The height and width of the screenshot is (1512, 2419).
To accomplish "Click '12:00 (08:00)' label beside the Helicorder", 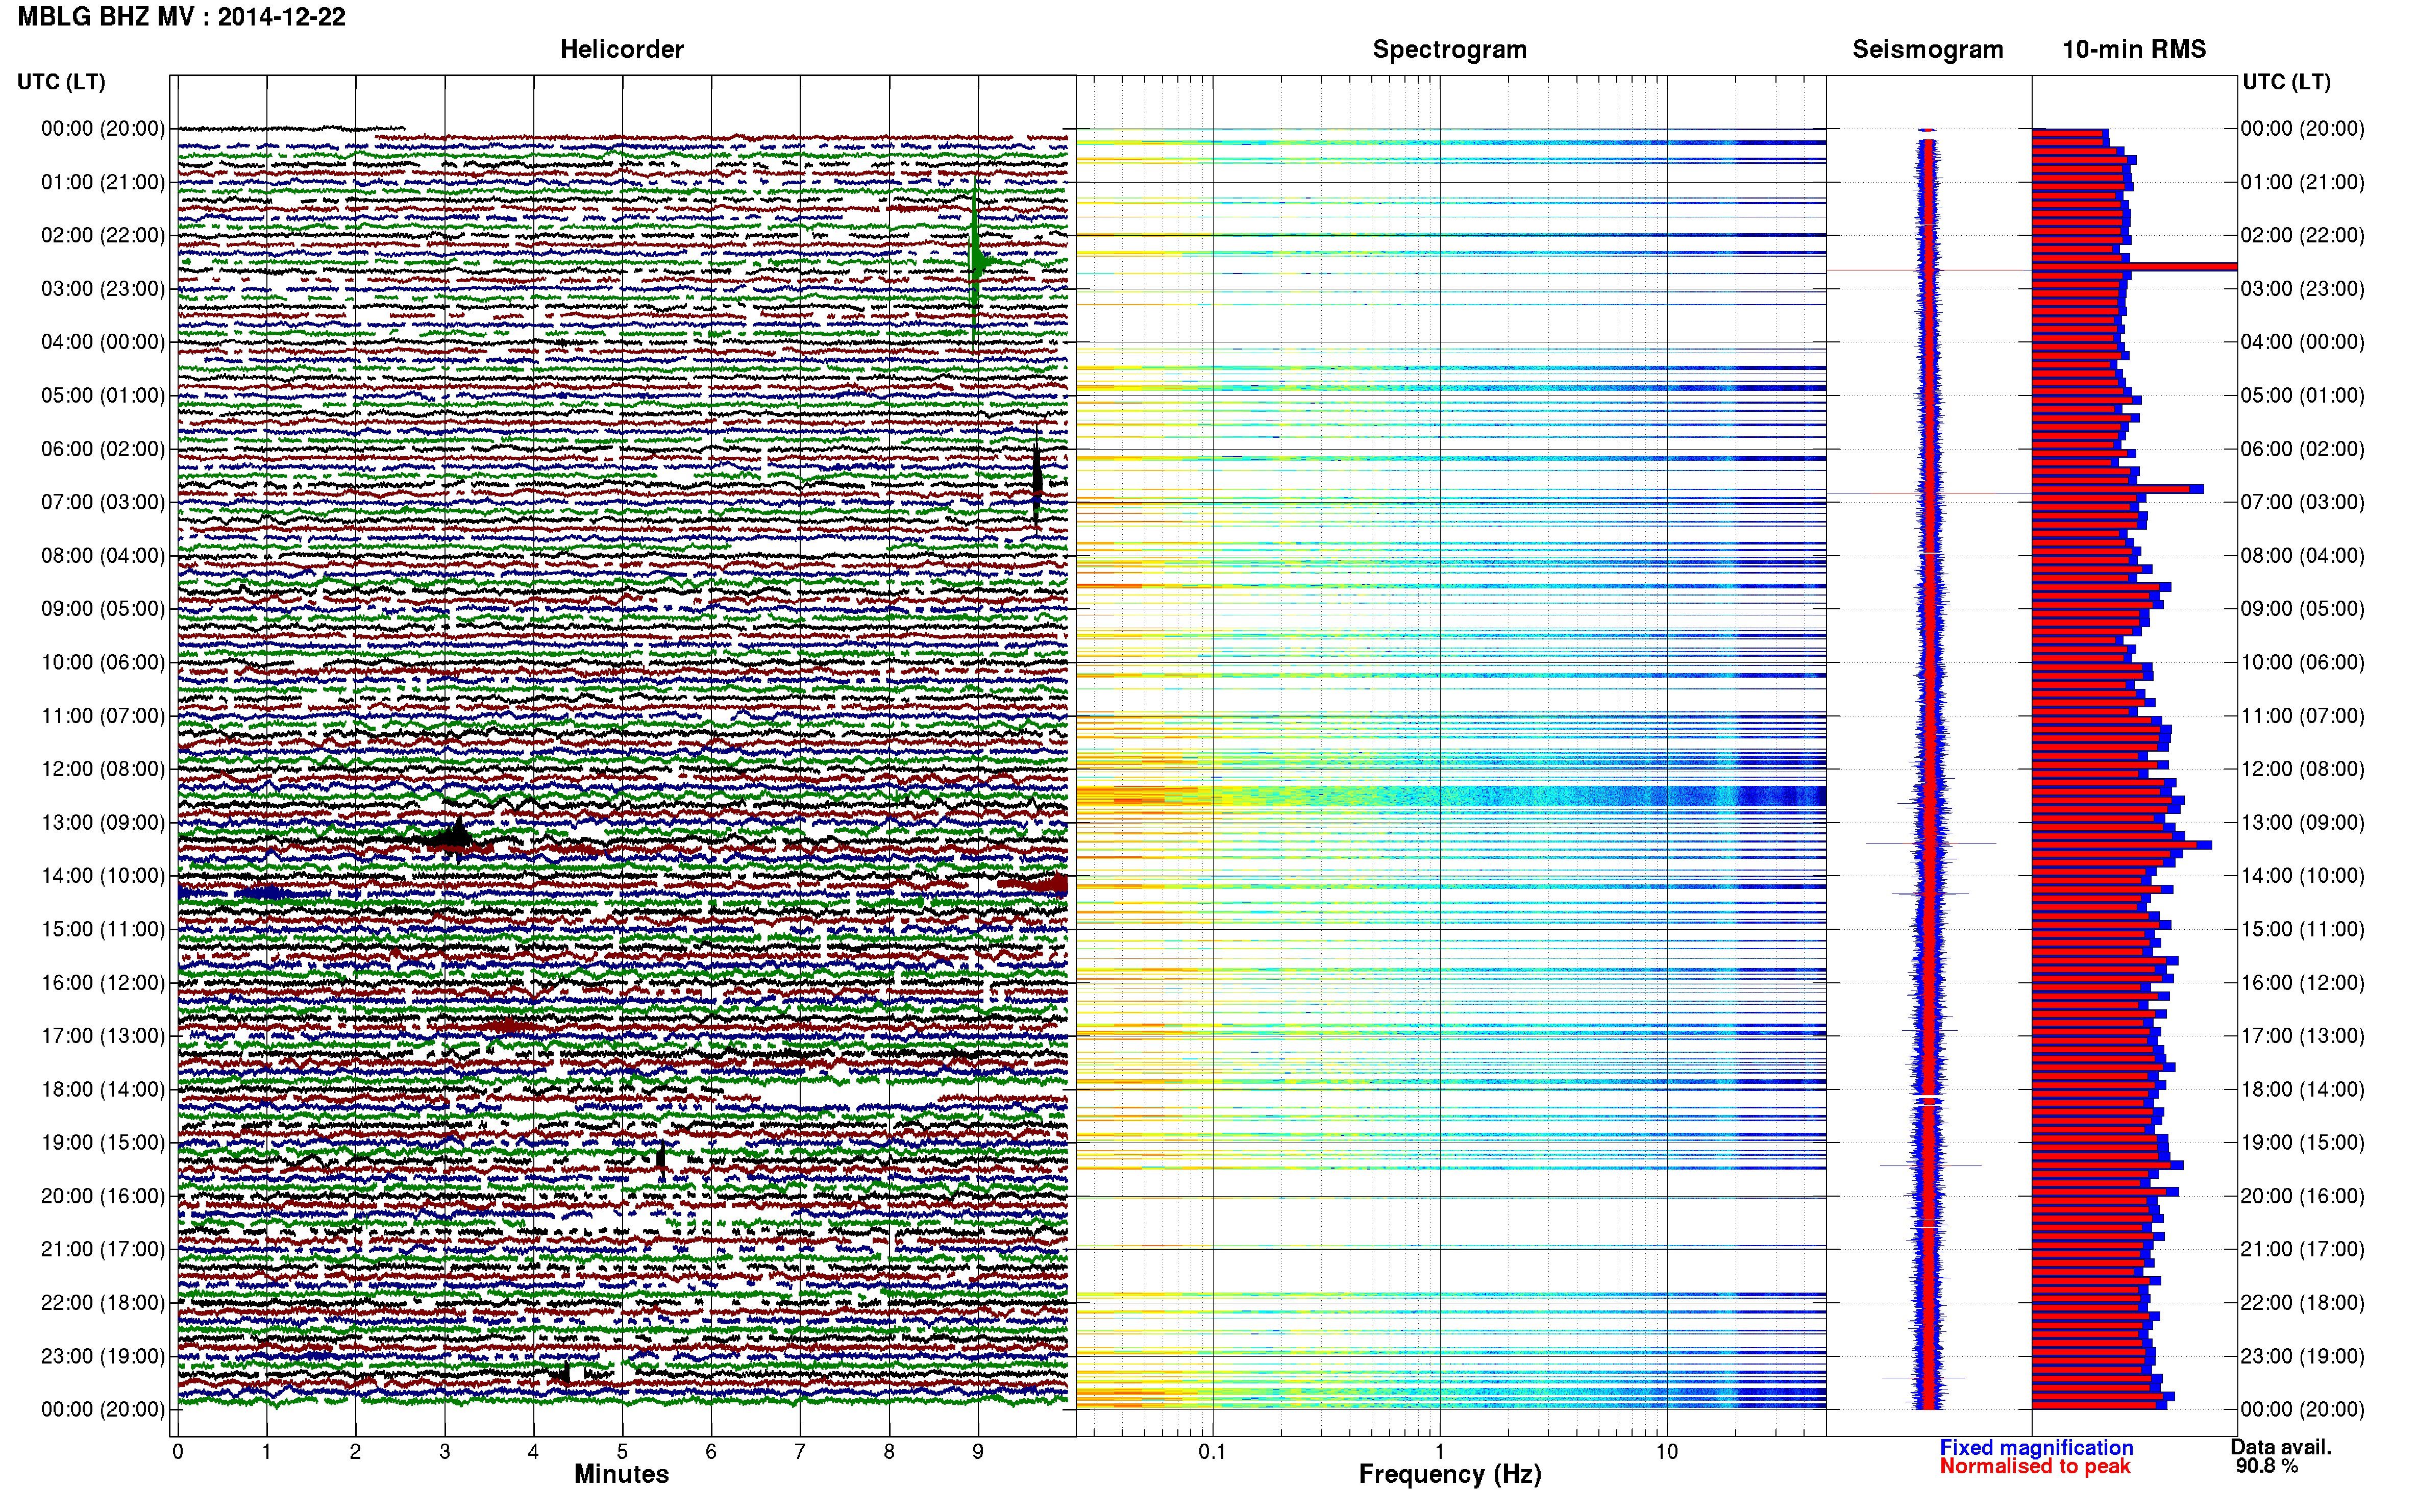I will pos(102,769).
